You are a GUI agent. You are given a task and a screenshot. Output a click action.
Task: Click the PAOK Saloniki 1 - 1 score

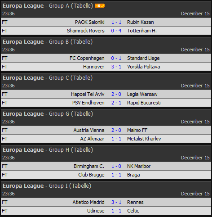click(116, 22)
